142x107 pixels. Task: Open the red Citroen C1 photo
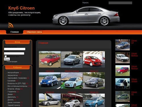pyautogui.click(x=94, y=59)
